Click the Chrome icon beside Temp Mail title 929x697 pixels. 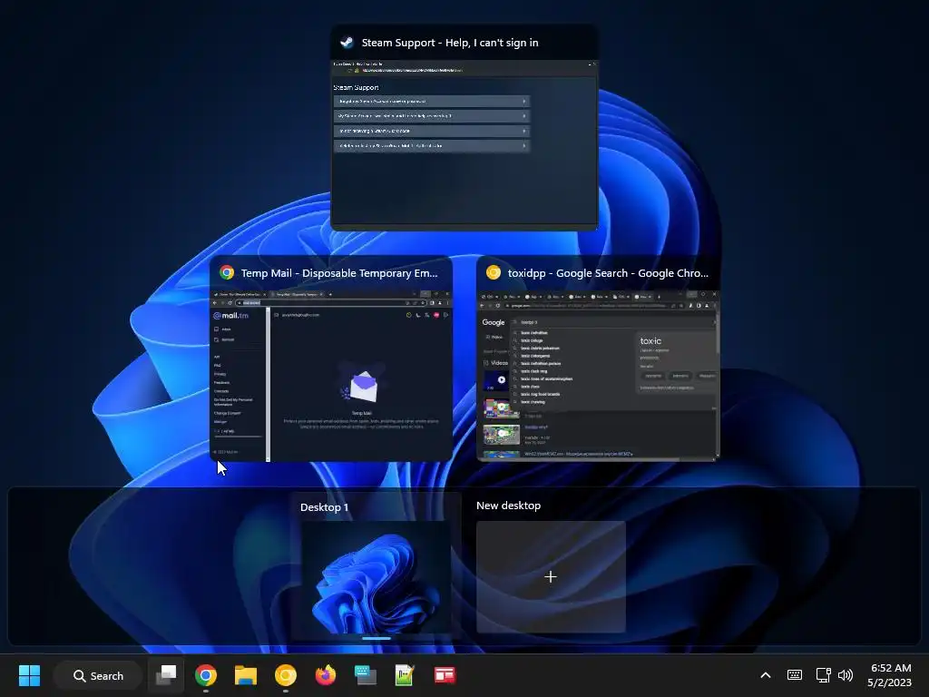tap(226, 272)
